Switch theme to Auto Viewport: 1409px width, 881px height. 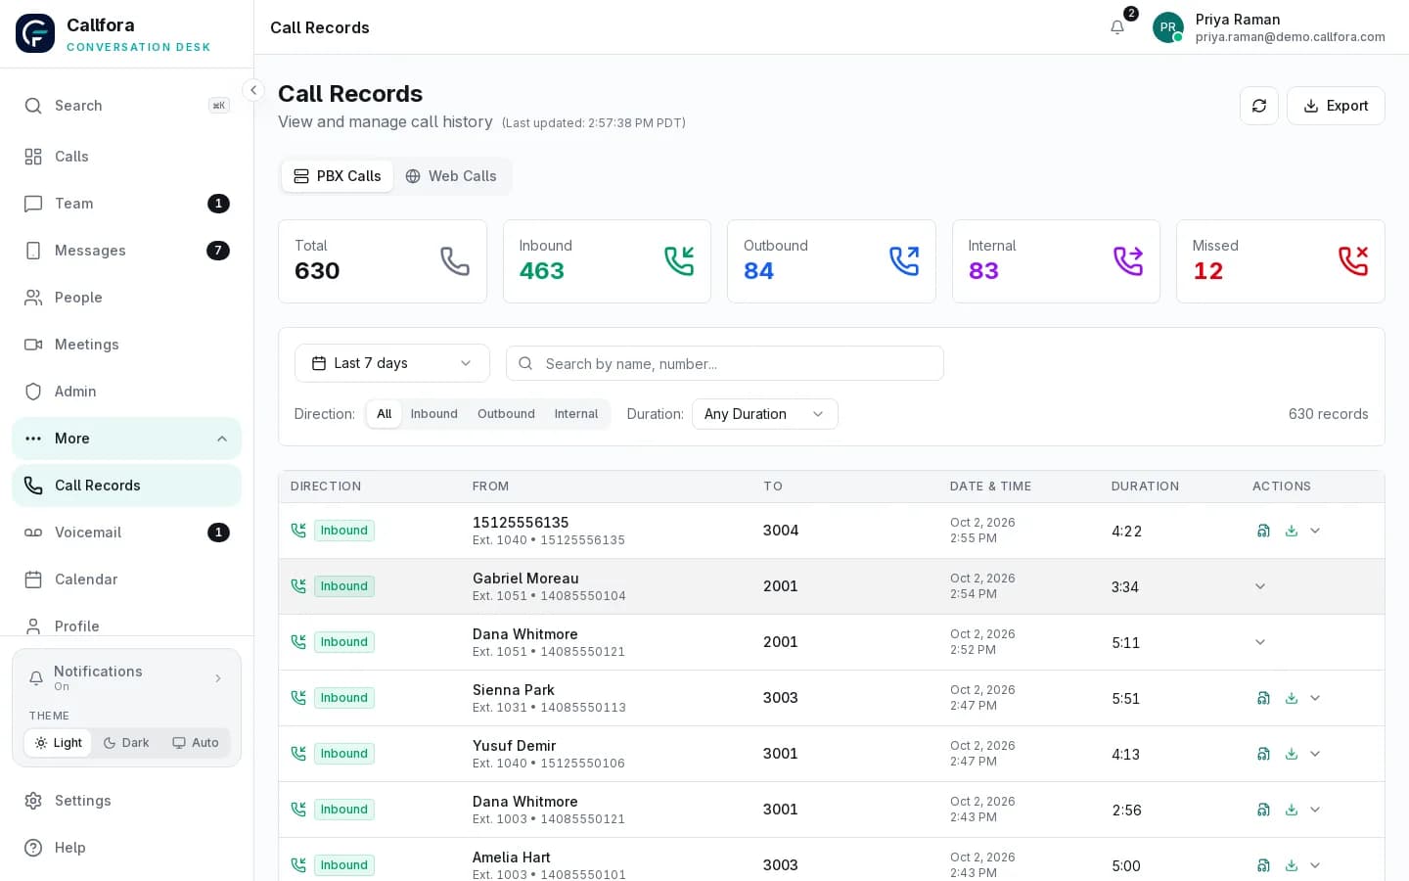[196, 743]
